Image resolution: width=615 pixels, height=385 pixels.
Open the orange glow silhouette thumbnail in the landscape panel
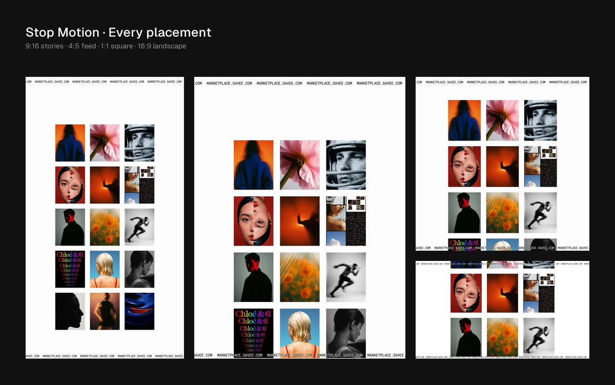point(502,293)
